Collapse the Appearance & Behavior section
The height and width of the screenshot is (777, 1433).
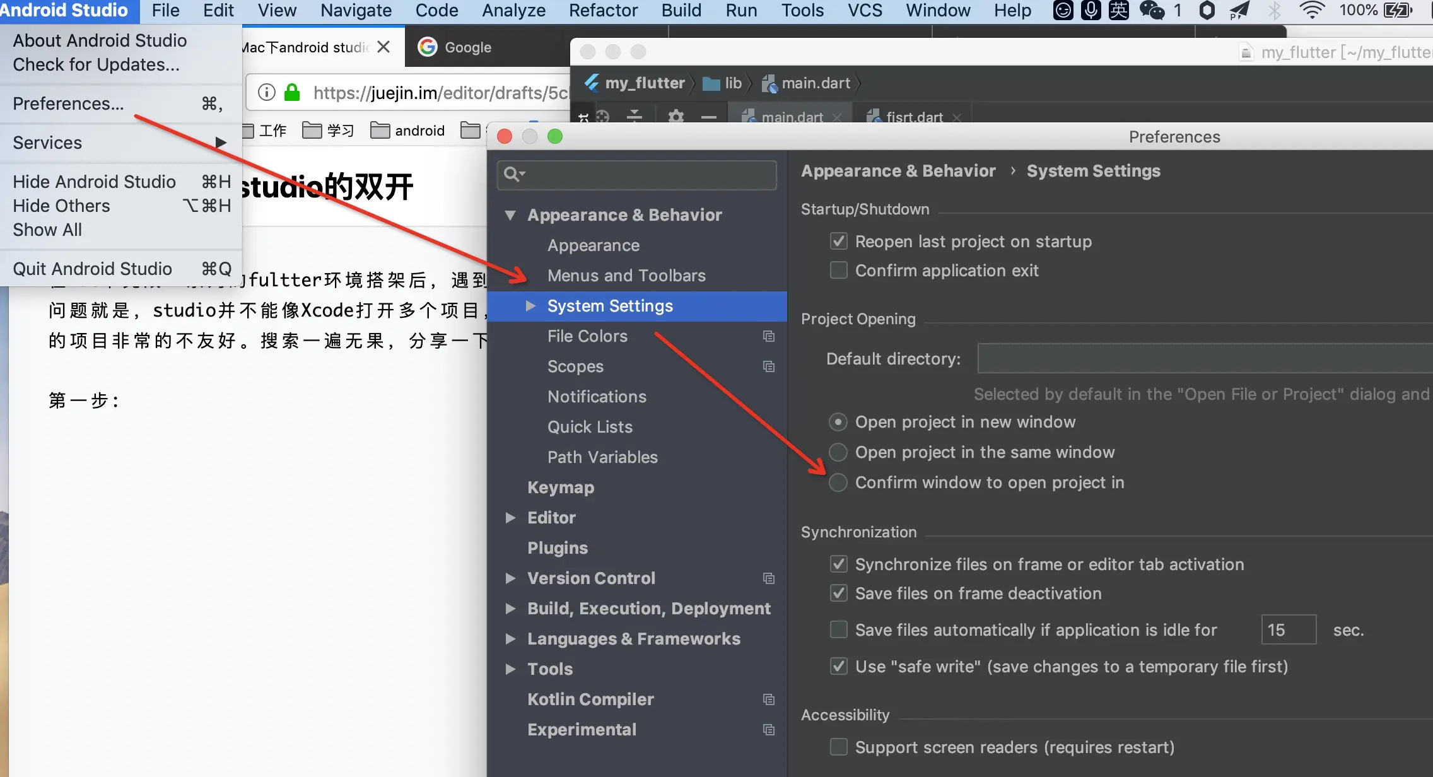tap(510, 215)
